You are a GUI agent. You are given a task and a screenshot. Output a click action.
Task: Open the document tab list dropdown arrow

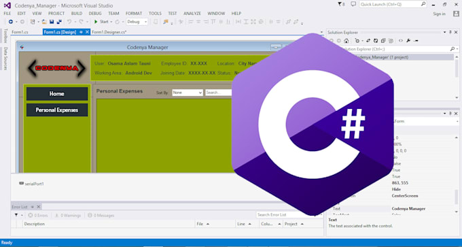point(321,32)
